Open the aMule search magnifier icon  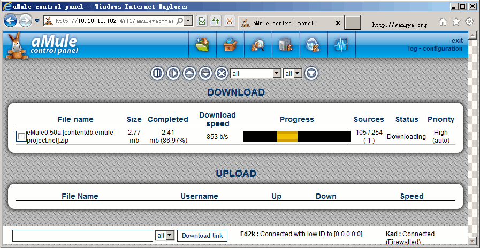(x=258, y=45)
